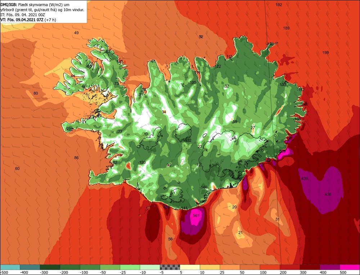Click the -141 value on the southern shoreline
Screen dimensions: 360x275
[x=184, y=208]
